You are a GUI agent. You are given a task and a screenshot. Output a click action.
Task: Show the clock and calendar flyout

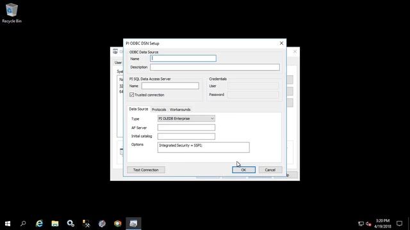[383, 224]
